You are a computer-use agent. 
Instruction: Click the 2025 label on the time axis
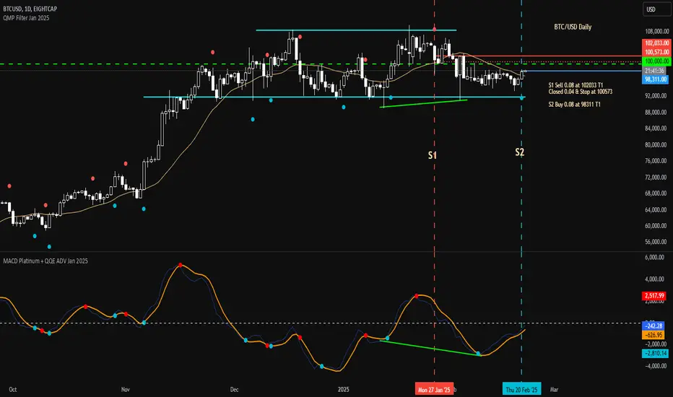click(x=344, y=390)
